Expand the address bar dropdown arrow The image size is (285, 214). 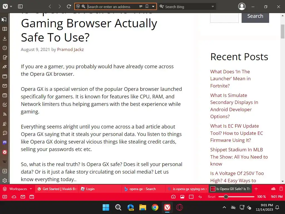click(x=153, y=7)
